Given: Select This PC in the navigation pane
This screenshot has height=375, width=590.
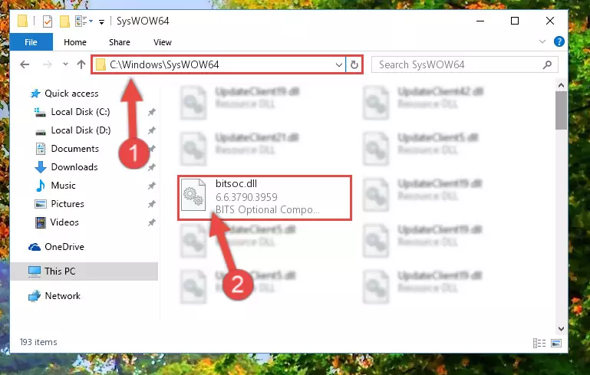Looking at the screenshot, I should point(84,271).
